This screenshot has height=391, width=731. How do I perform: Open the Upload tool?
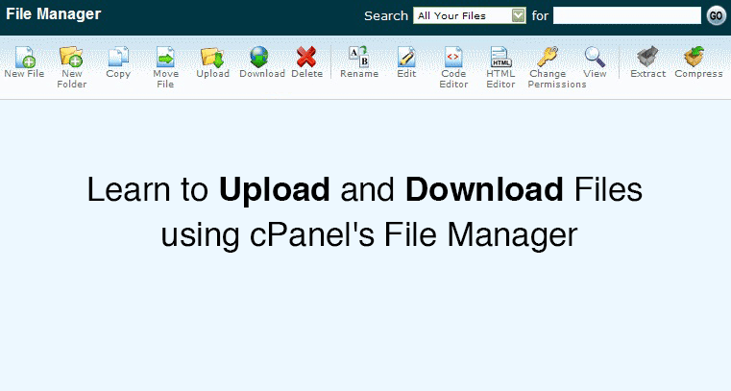coord(212,58)
